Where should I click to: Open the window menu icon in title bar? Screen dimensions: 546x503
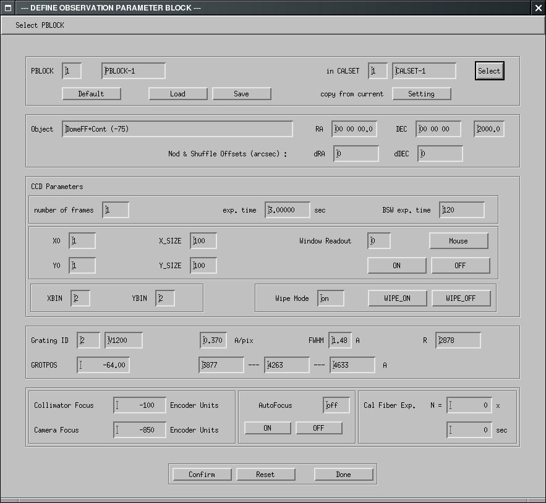point(8,7)
